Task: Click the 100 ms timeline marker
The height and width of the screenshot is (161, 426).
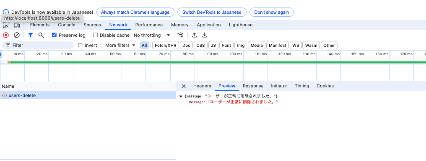Action: click(x=236, y=54)
